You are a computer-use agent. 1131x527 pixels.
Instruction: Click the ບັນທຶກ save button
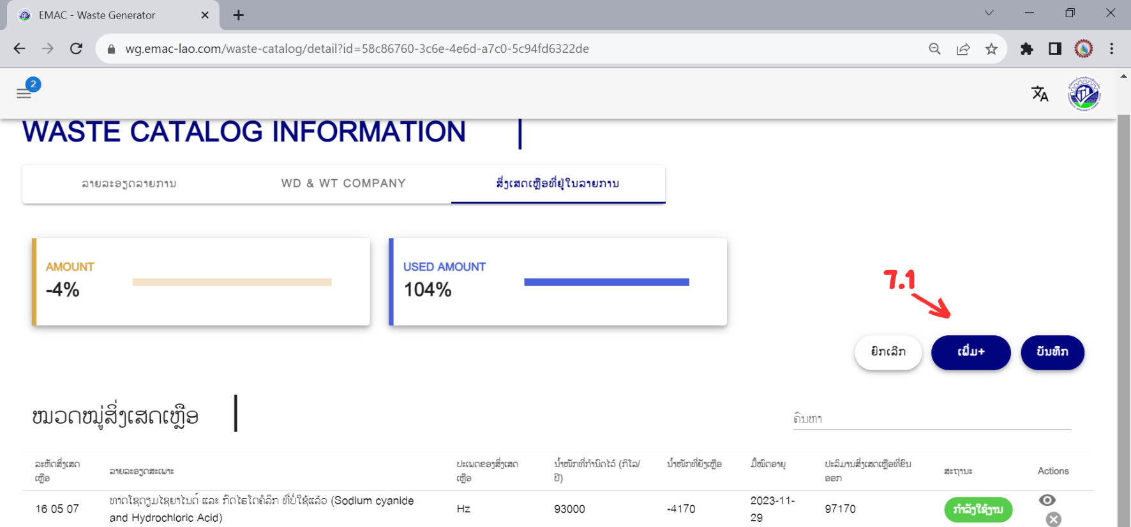click(x=1052, y=352)
